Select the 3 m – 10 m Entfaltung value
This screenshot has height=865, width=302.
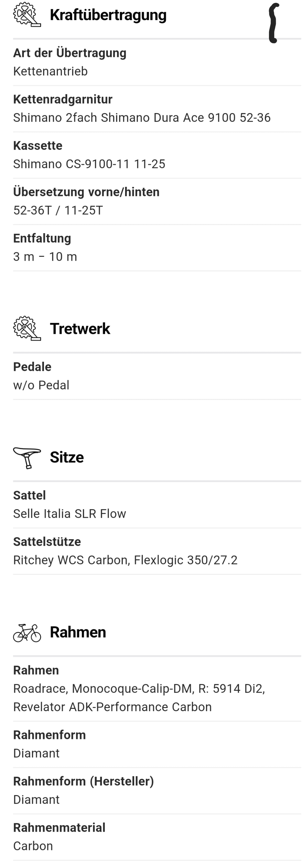click(x=45, y=256)
